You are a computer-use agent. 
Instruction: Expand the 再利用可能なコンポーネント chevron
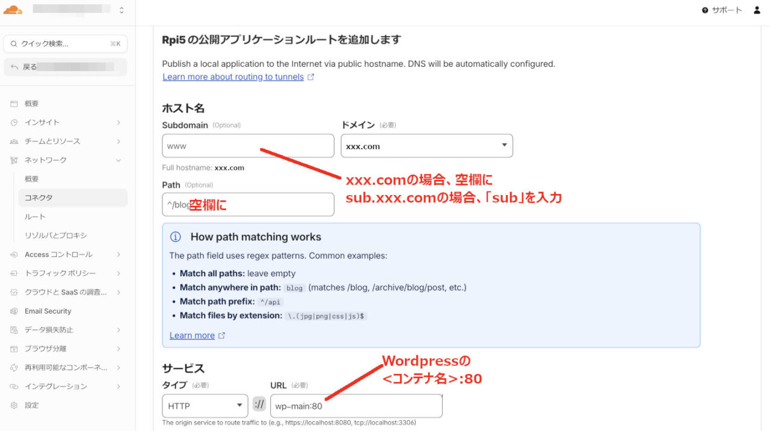(x=119, y=368)
